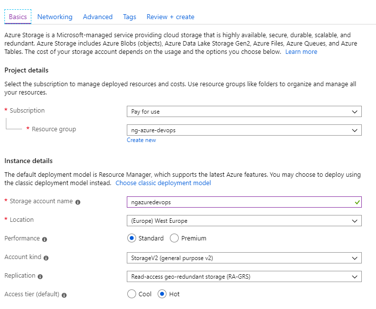Open Choose classic deployment model link
This screenshot has width=376, height=309.
click(163, 183)
